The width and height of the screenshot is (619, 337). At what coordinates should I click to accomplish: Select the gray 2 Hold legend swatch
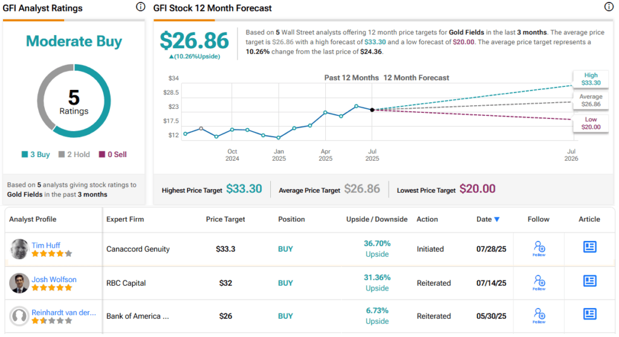coord(62,154)
